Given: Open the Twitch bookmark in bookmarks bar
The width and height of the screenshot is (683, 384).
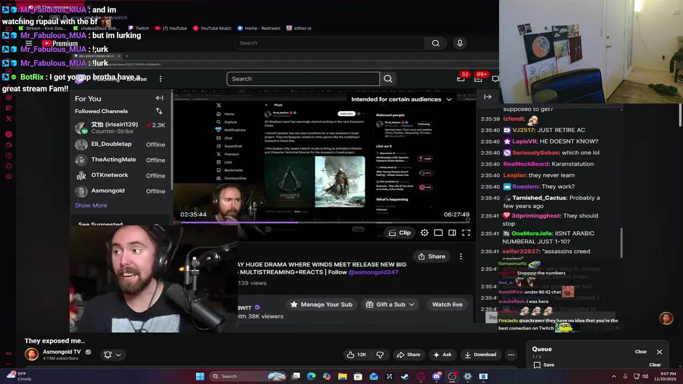Looking at the screenshot, I should tap(138, 28).
